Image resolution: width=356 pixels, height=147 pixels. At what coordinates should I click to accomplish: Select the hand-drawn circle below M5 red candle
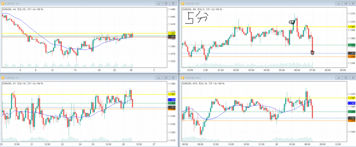tap(312, 53)
